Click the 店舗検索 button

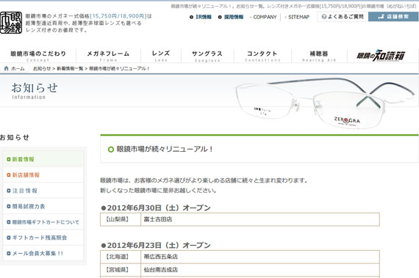(393, 17)
